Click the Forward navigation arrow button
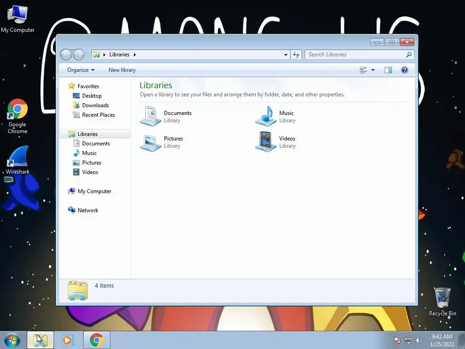The height and width of the screenshot is (349, 465). point(79,55)
